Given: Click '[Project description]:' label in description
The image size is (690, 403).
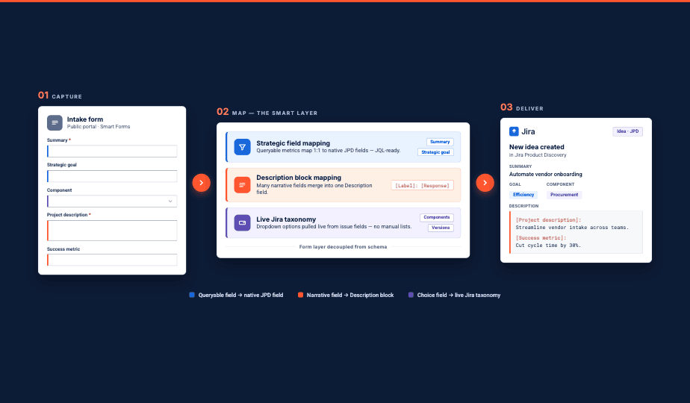Looking at the screenshot, I should pos(548,220).
